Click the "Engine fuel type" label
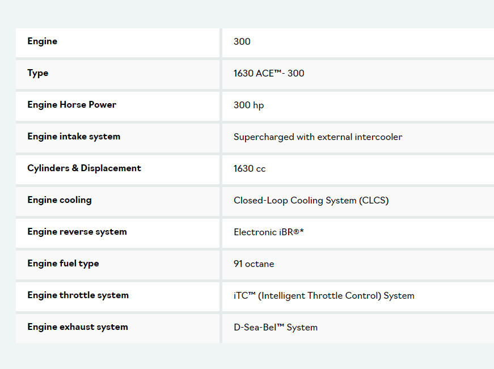Screen dimensions: 494x369 point(63,264)
